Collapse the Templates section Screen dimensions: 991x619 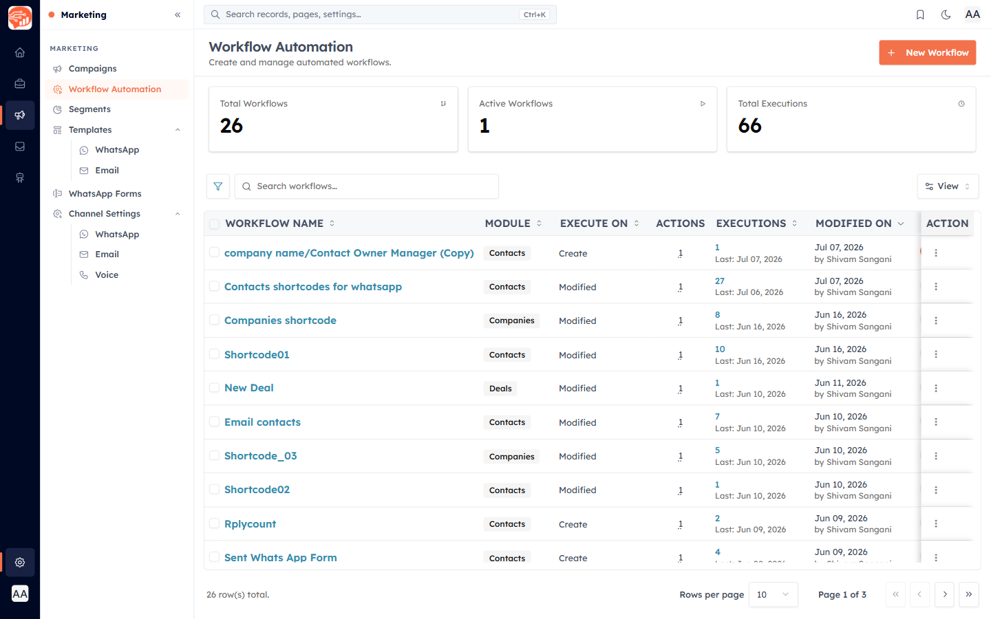click(x=178, y=130)
